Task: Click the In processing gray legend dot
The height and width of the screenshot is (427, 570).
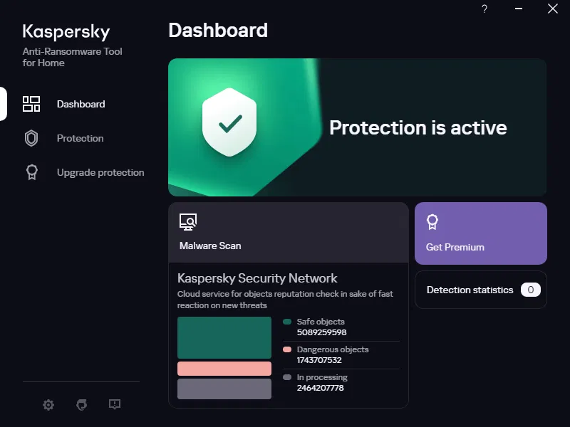Action: click(287, 377)
